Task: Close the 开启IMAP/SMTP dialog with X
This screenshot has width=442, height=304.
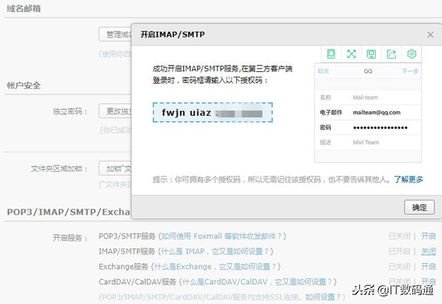Action: (430, 35)
